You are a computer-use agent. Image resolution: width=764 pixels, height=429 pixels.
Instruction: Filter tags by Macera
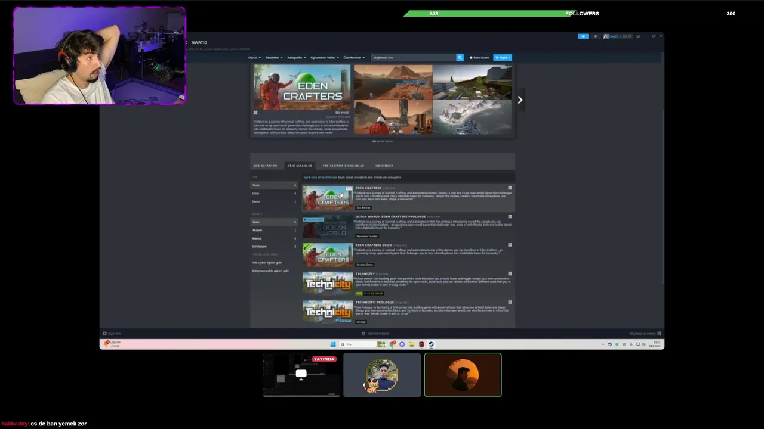point(274,238)
